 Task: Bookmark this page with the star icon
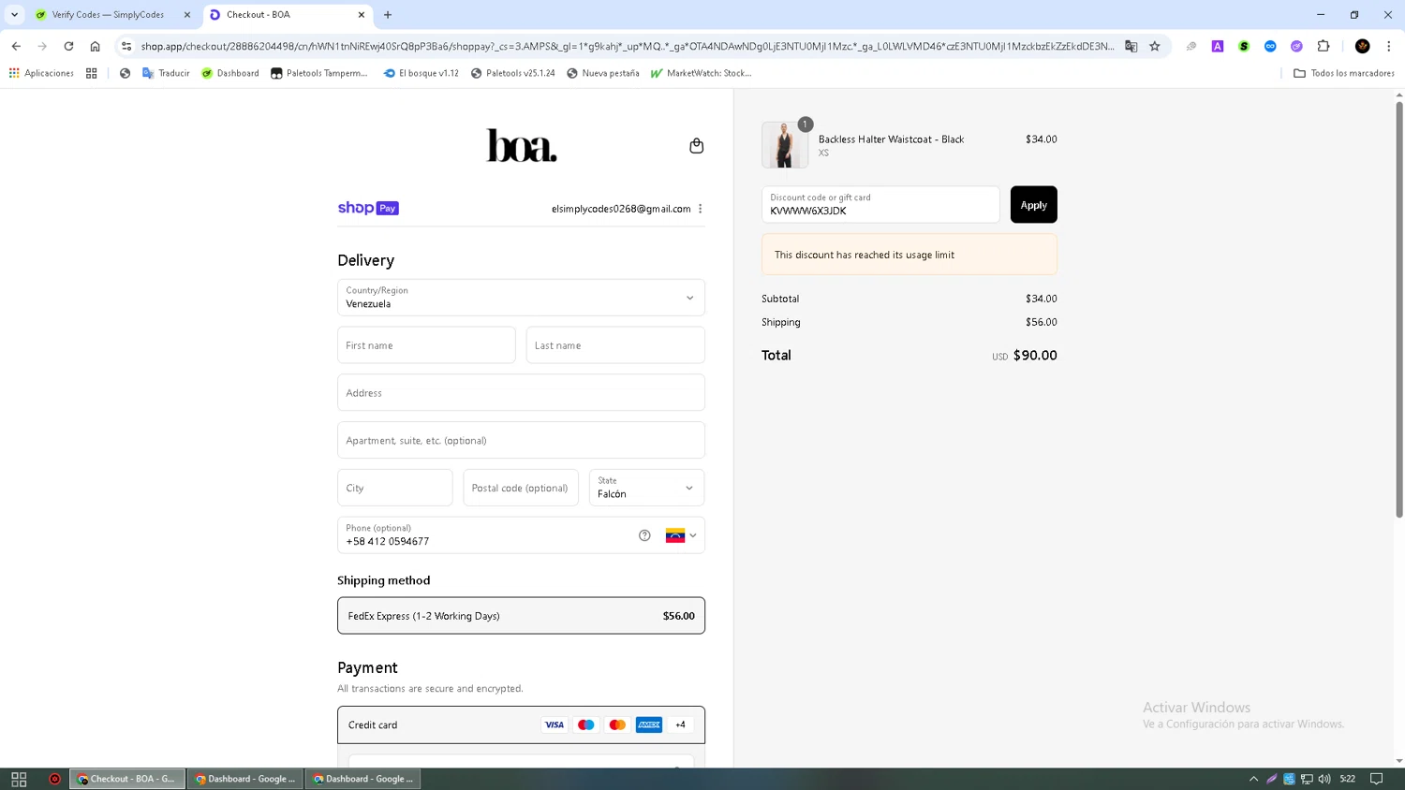pos(1155,46)
